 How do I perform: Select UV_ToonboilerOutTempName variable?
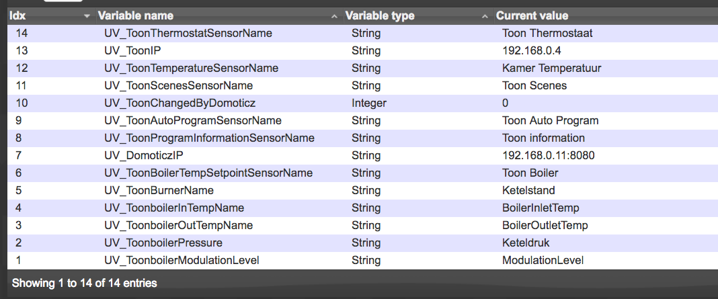[x=179, y=225]
